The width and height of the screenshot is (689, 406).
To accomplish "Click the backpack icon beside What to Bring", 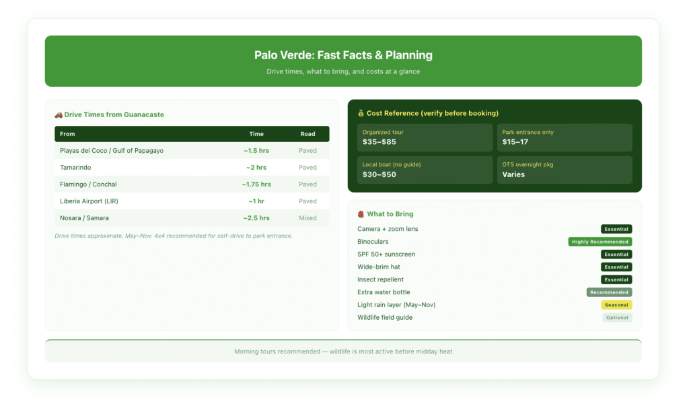I will 361,213.
